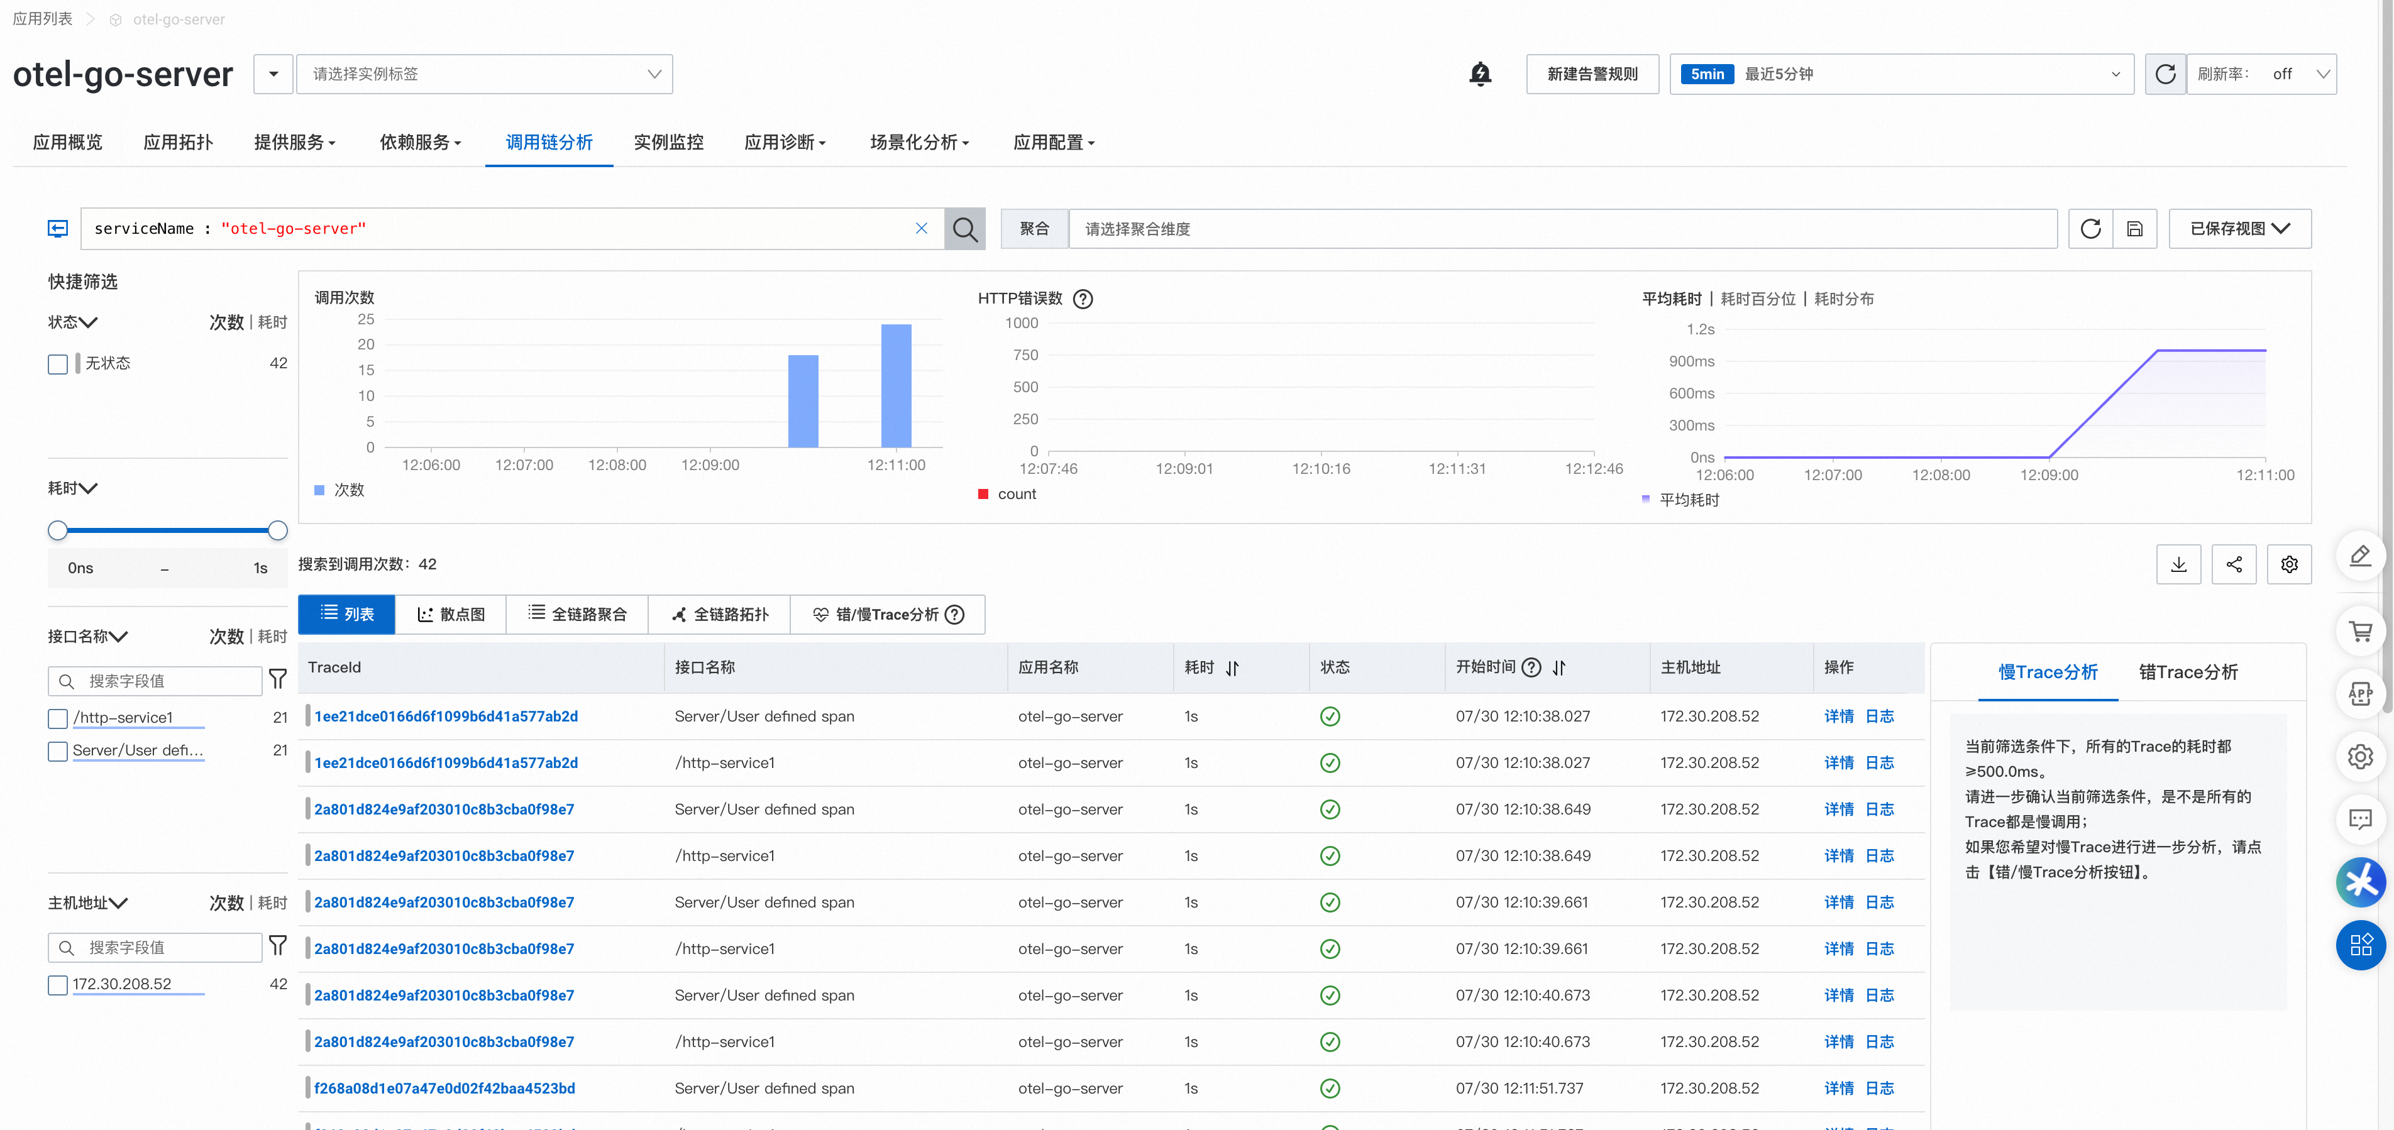Open the feedback chat floating icon
Viewport: 2394px width, 1130px height.
coord(2361,819)
